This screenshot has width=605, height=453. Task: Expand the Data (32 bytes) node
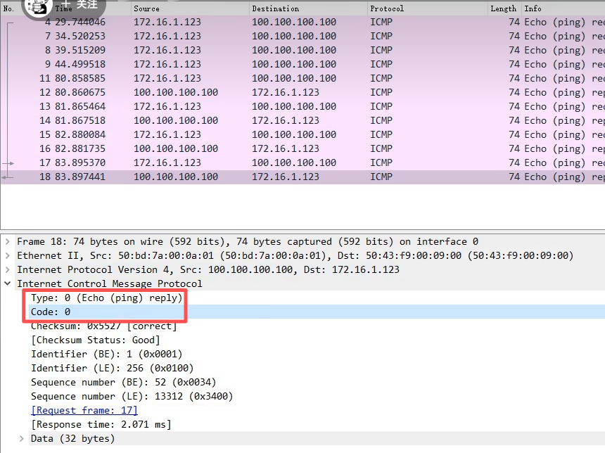(22, 438)
